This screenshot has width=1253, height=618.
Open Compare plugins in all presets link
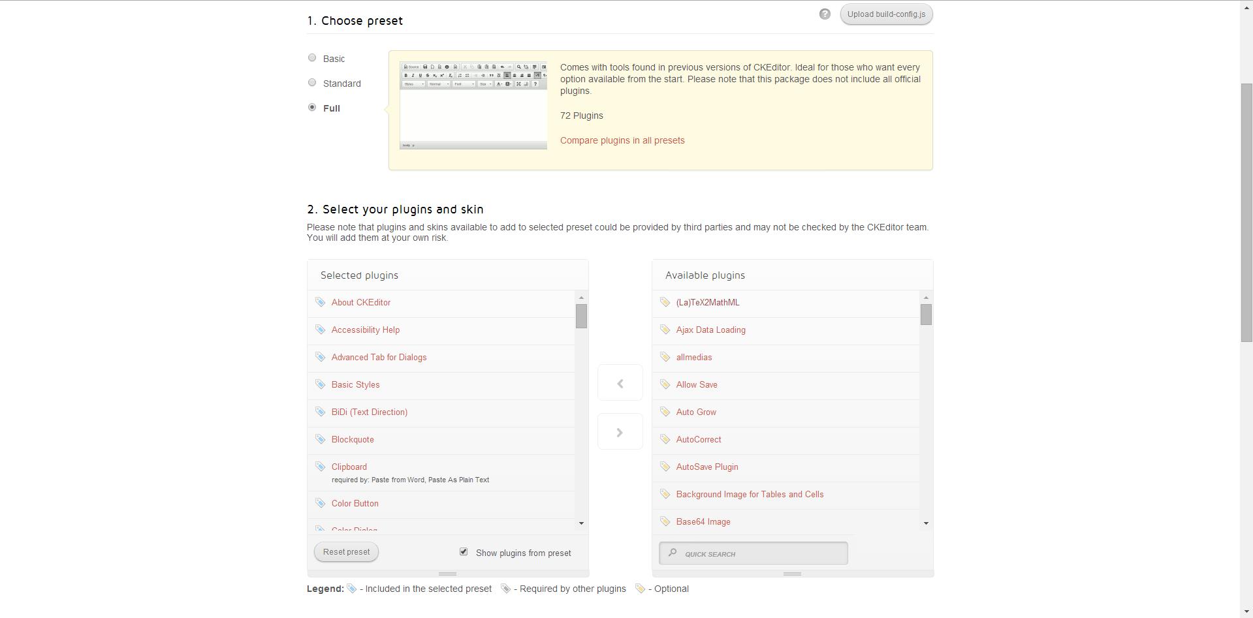click(622, 140)
